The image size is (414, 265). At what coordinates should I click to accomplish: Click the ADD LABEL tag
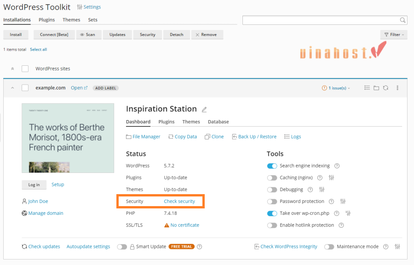pyautogui.click(x=106, y=88)
